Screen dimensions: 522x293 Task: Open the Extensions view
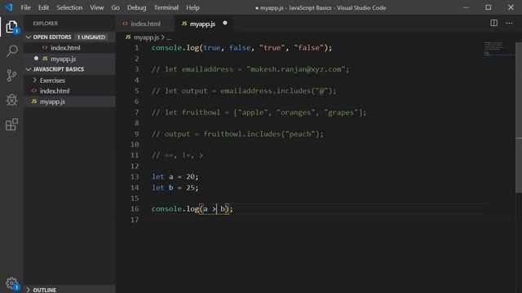pos(11,125)
